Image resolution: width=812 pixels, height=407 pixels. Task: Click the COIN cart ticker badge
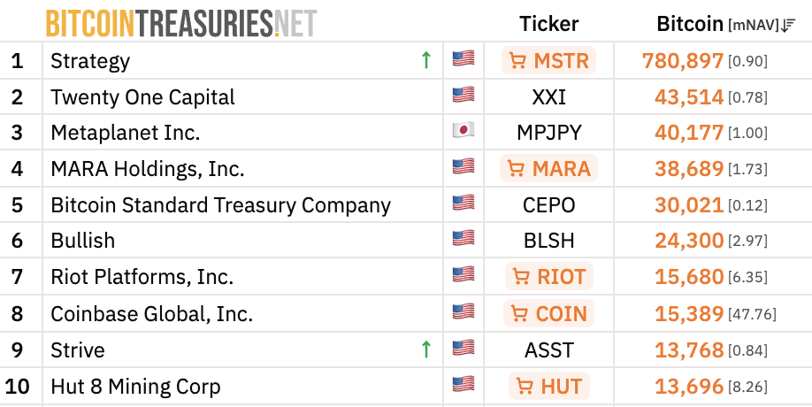pyautogui.click(x=548, y=313)
